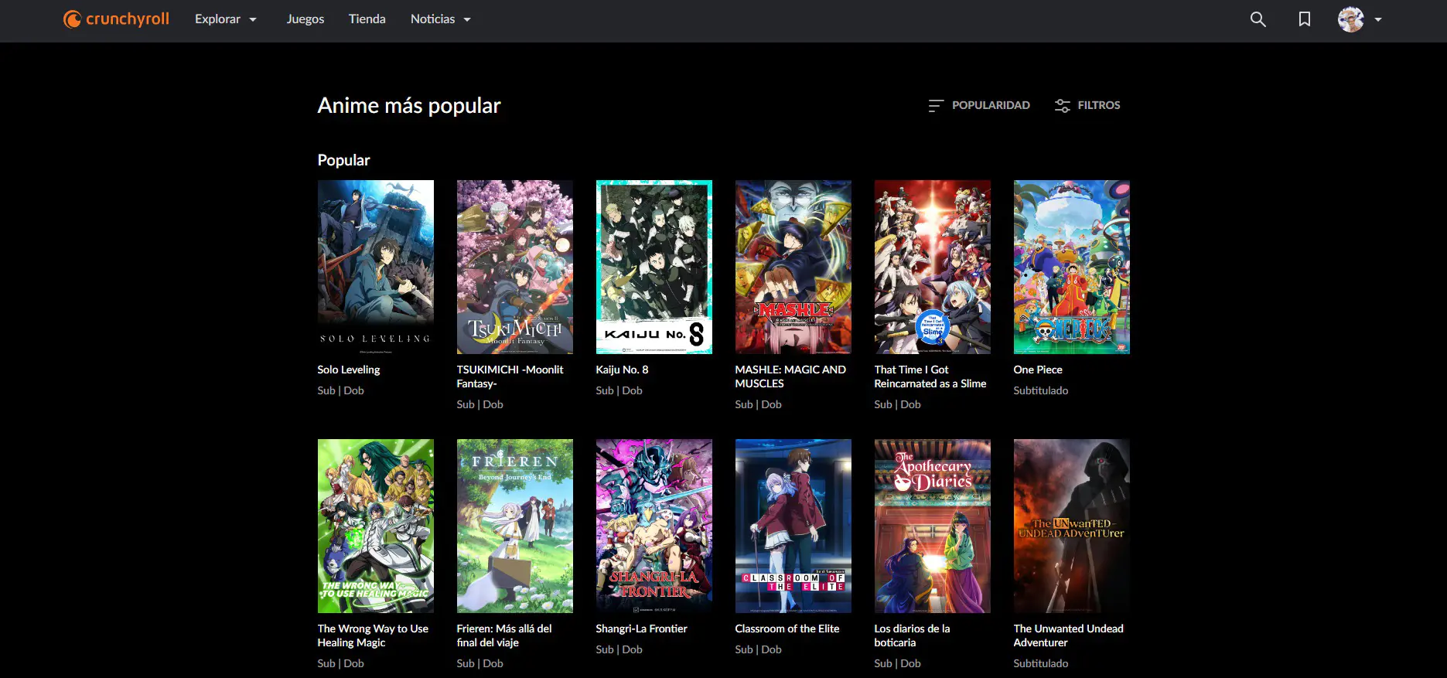Viewport: 1447px width, 678px height.
Task: Open Tienda in the navbar
Action: (367, 19)
